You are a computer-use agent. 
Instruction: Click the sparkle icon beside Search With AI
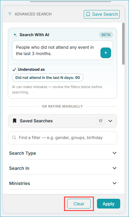(x=15, y=35)
